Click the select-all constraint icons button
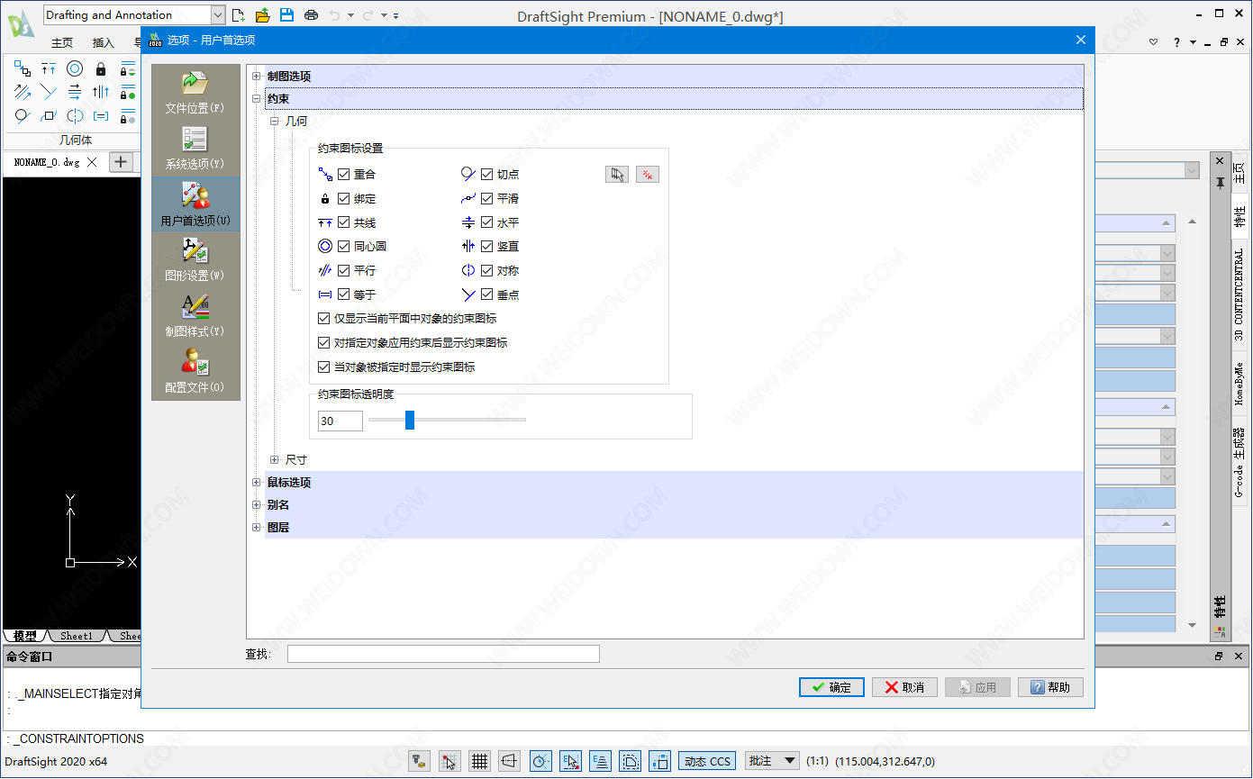This screenshot has width=1253, height=779. pos(617,175)
